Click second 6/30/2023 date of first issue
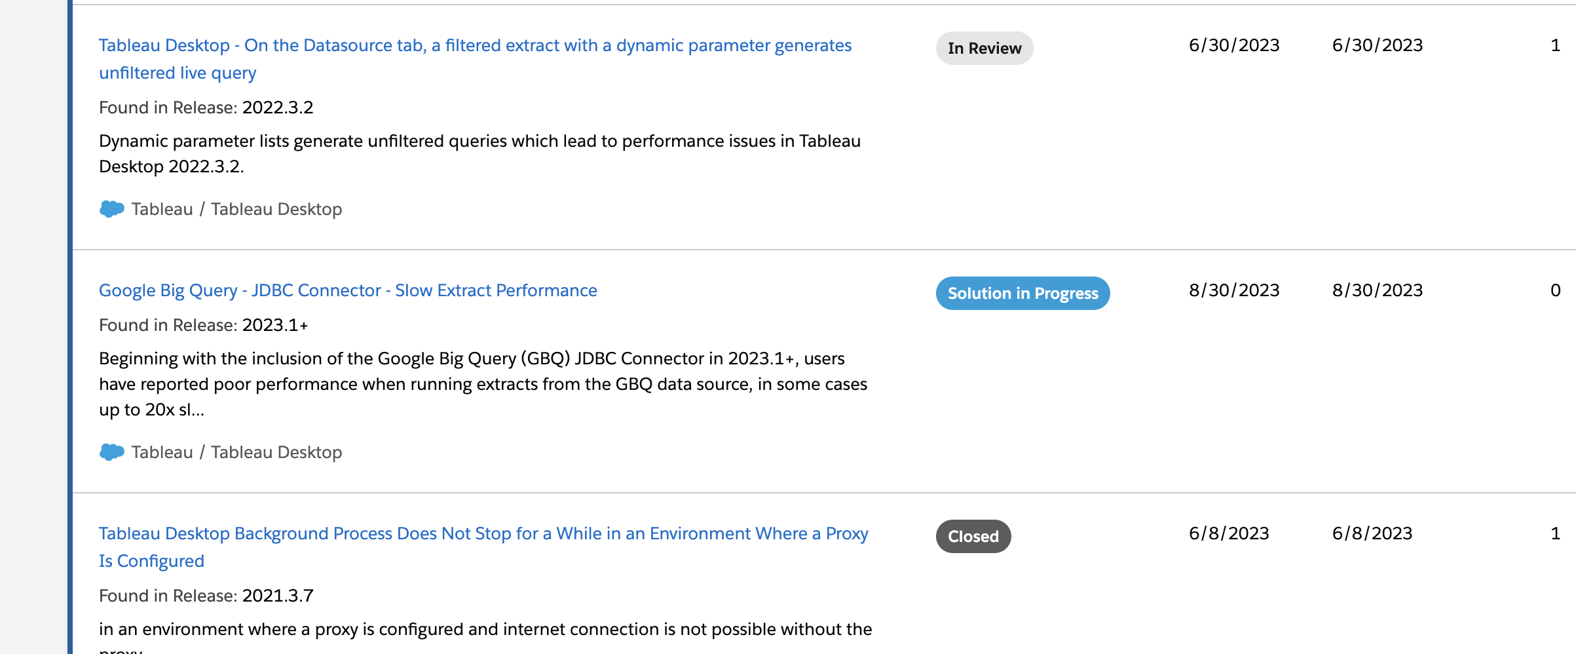1576x654 pixels. click(x=1378, y=45)
